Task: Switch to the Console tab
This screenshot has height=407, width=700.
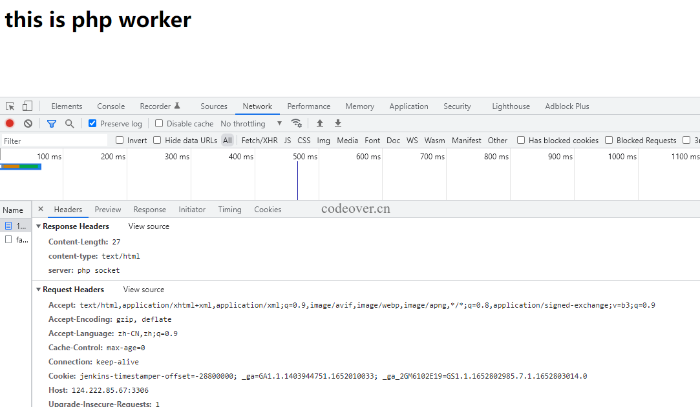Action: coord(111,106)
